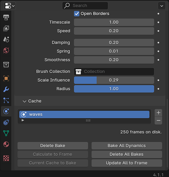Click the 250 frames on disk text

coord(141,132)
